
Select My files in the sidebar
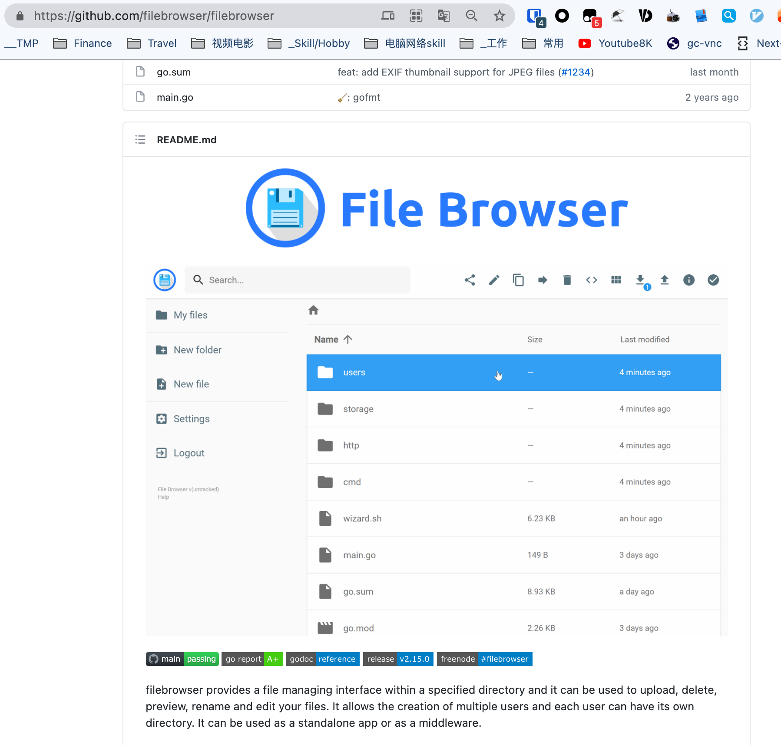tap(190, 315)
